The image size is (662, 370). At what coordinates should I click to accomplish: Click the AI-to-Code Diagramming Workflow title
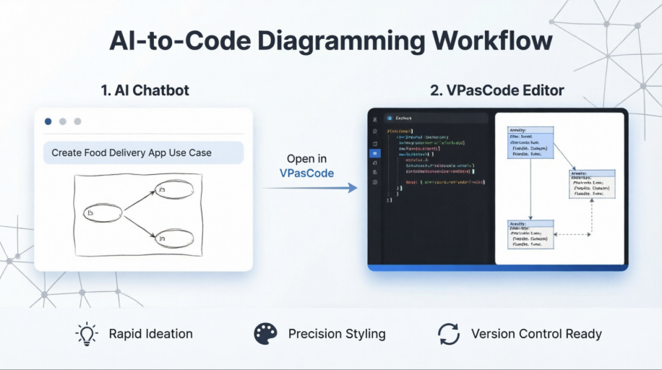pos(331,41)
